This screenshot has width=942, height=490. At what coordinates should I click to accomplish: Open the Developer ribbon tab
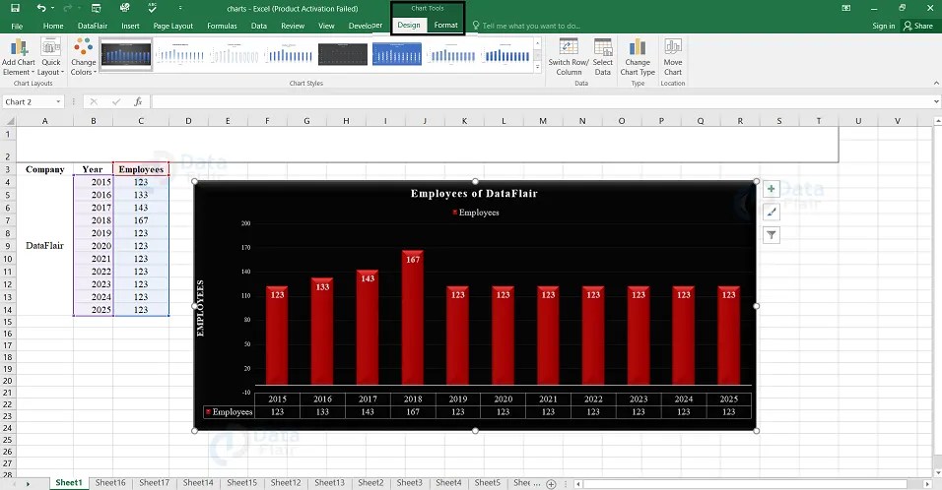[x=366, y=26]
